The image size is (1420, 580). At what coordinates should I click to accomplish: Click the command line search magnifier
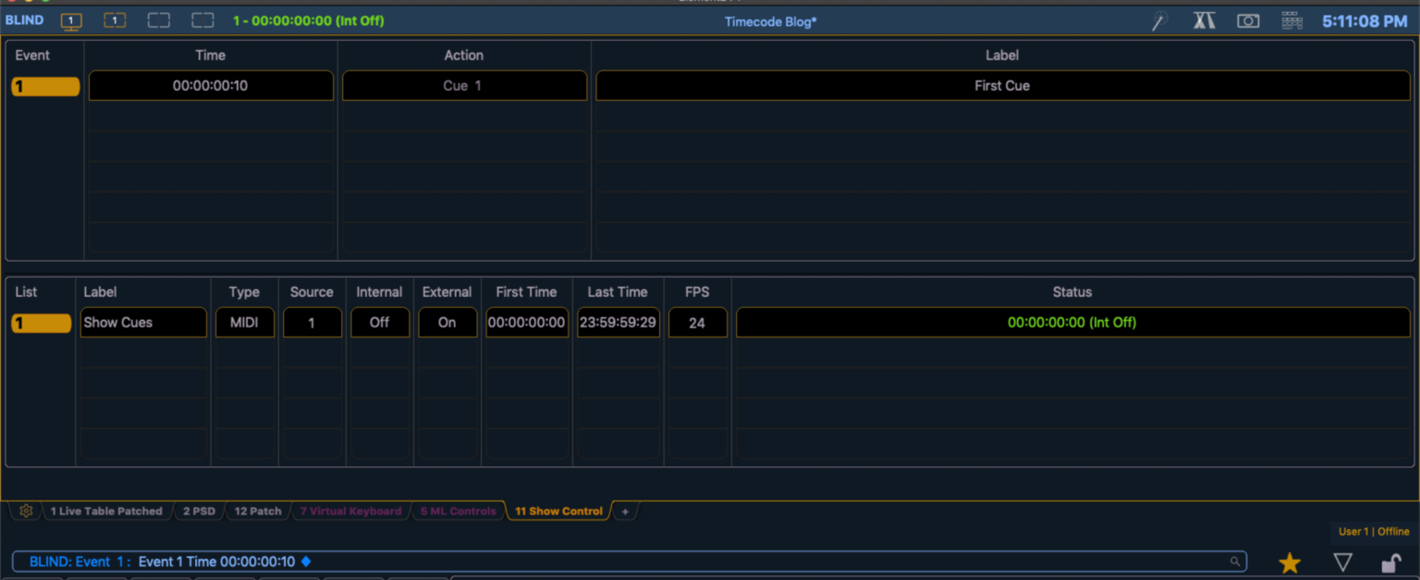[1234, 561]
